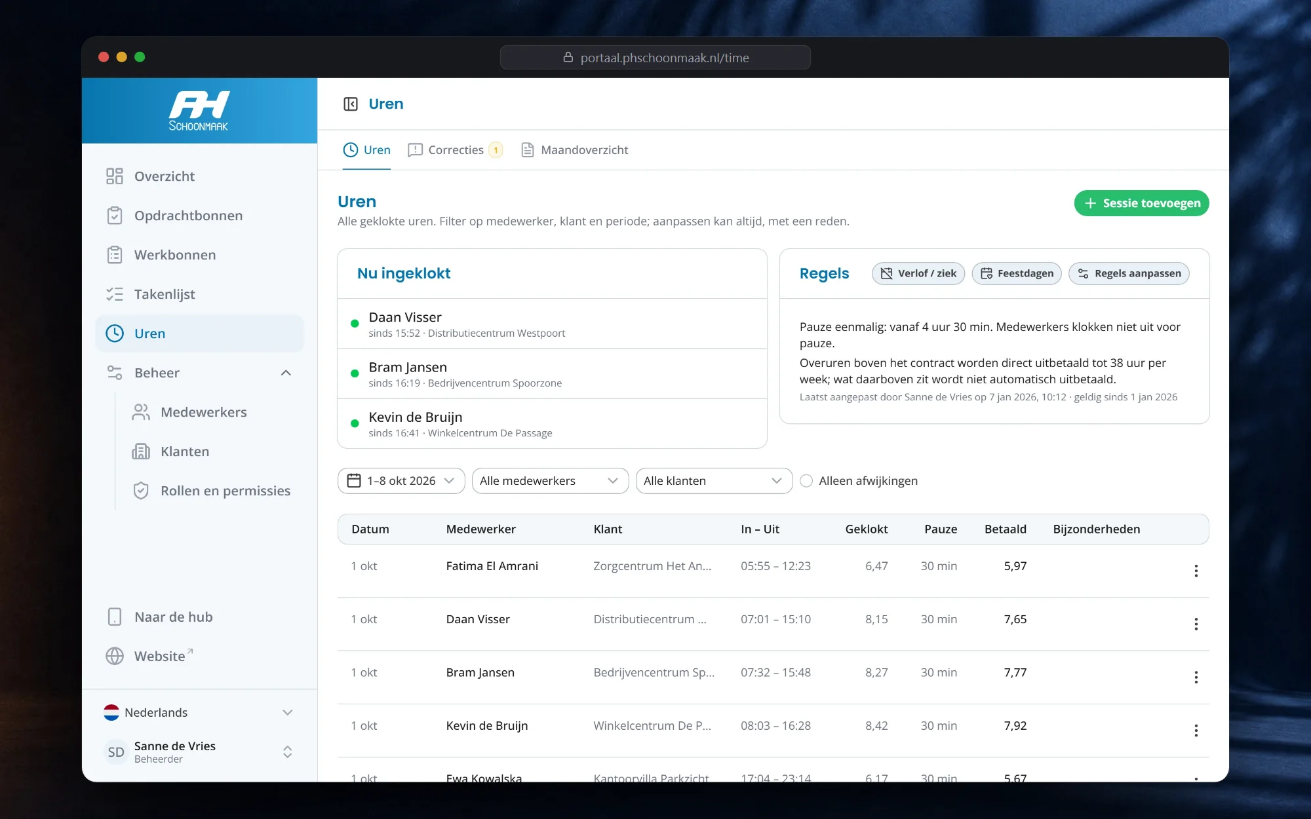Viewport: 1311px width, 819px height.
Task: Click the Regels aanpassen button
Action: [x=1129, y=273]
